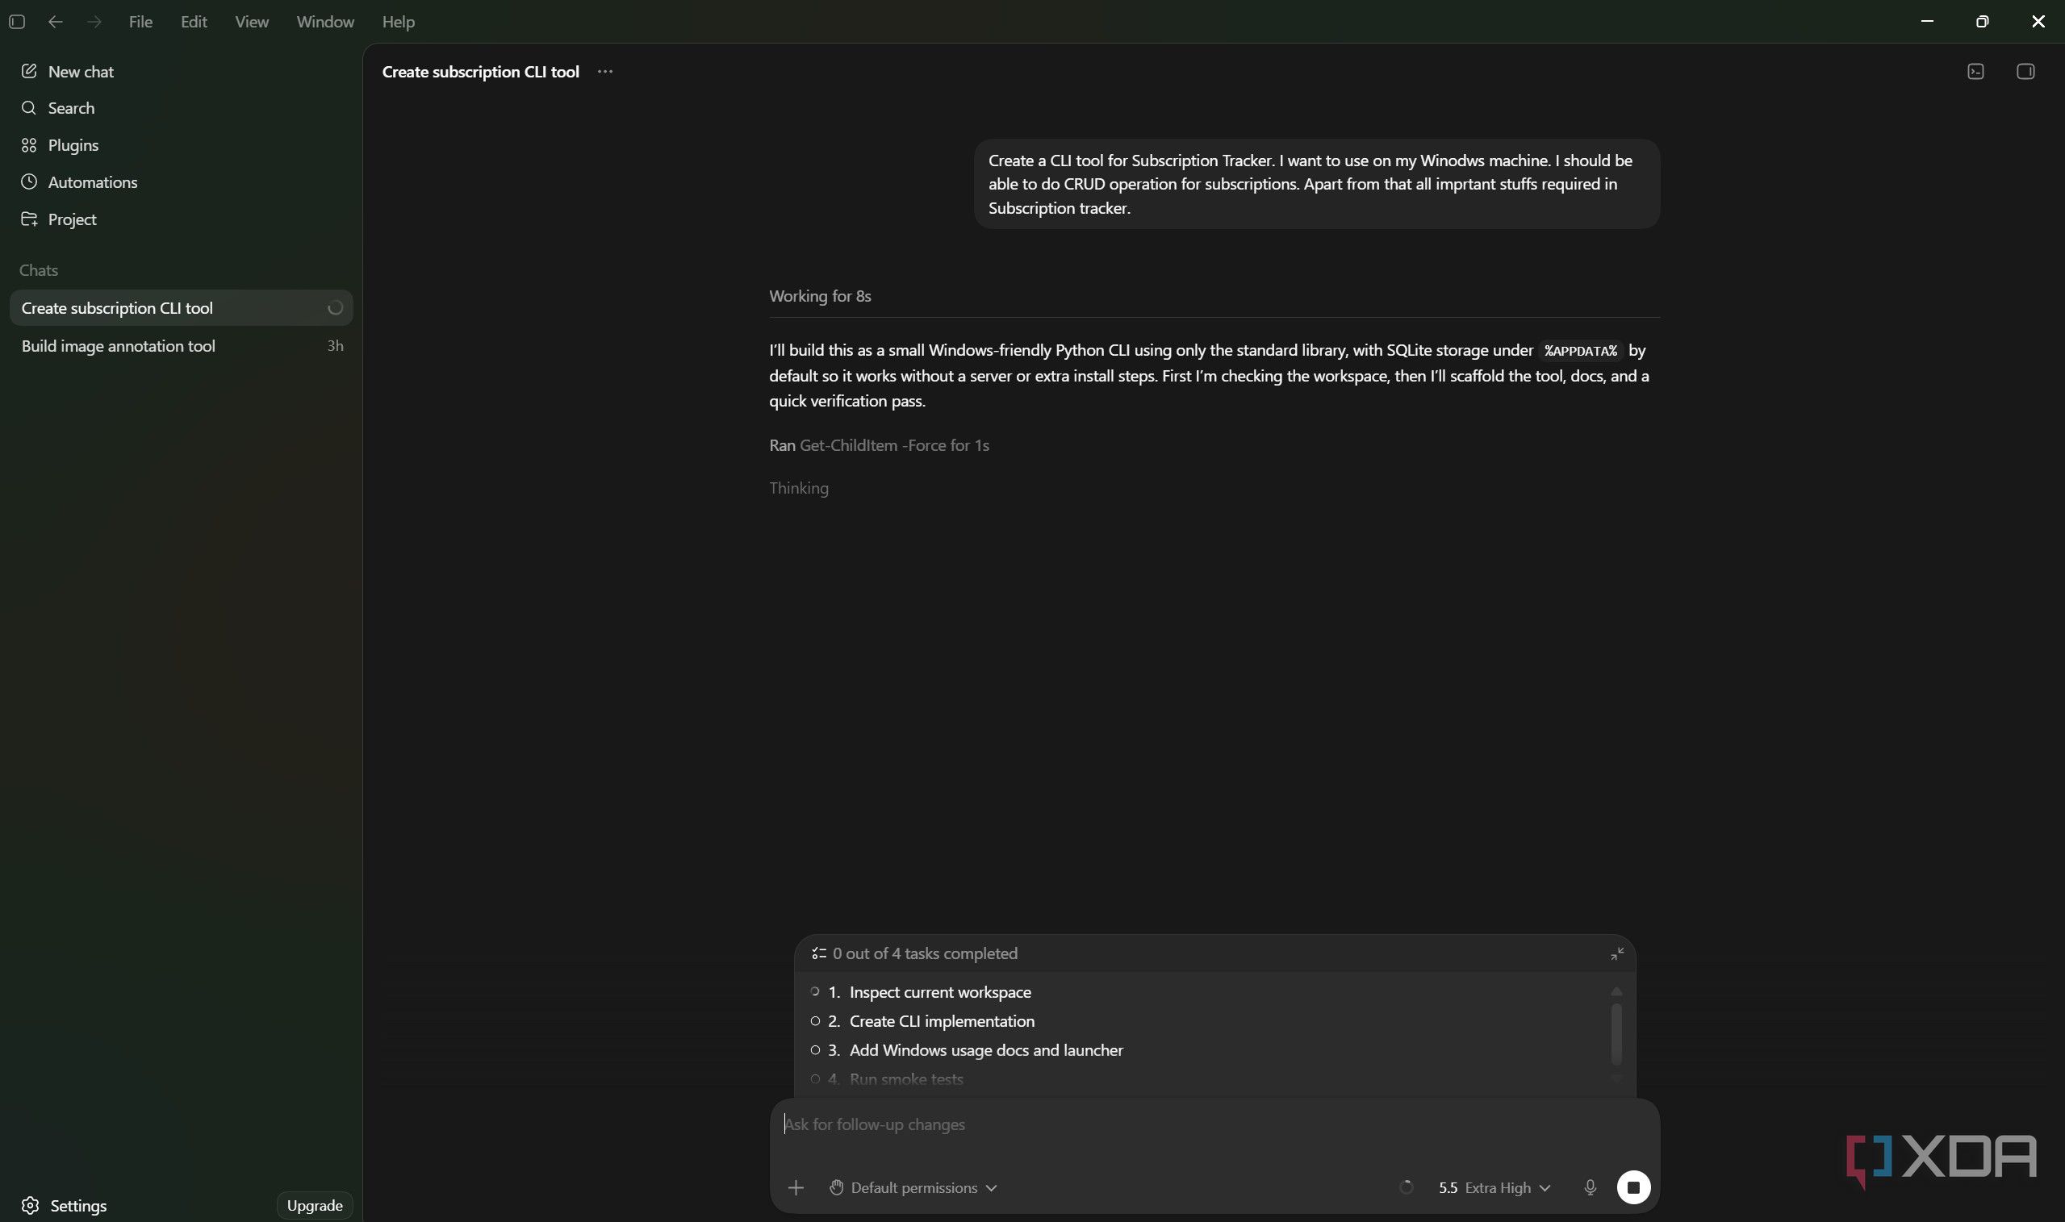2065x1222 pixels.
Task: Add attachment with the plus icon
Action: (796, 1187)
